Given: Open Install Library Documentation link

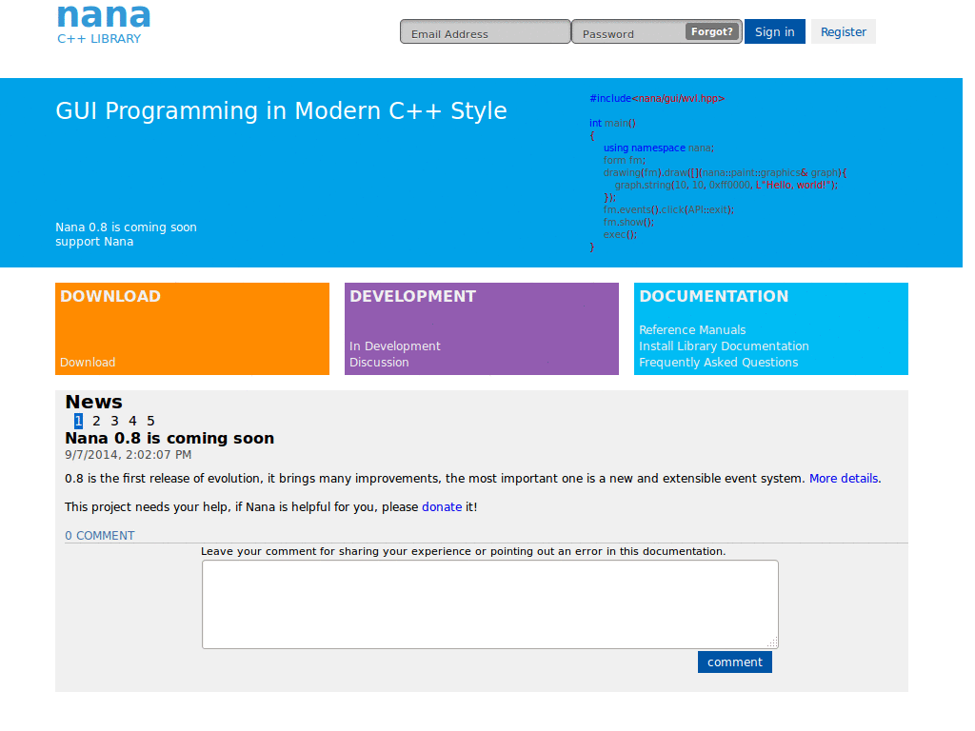Looking at the screenshot, I should pos(724,346).
